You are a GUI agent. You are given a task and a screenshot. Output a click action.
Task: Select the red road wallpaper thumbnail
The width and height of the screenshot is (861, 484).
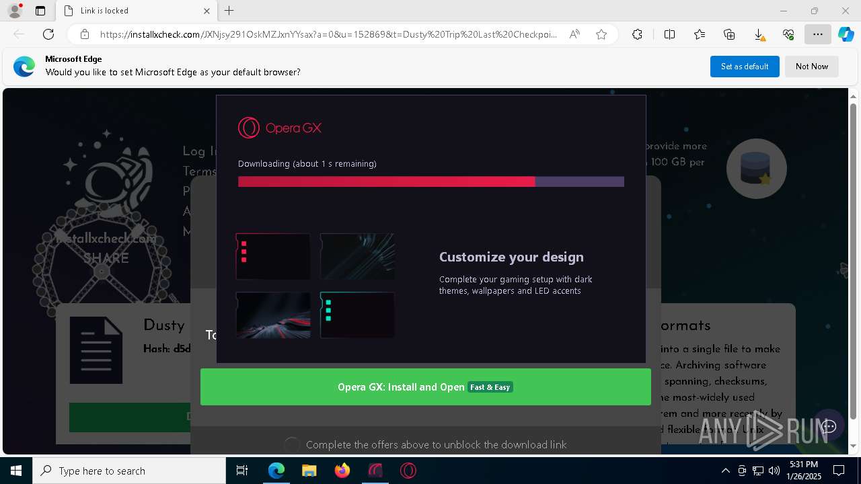tap(273, 315)
